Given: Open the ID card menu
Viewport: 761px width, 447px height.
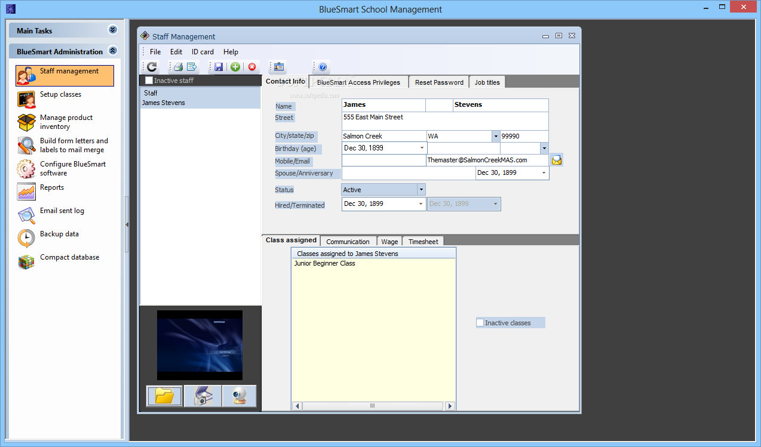Looking at the screenshot, I should click(202, 52).
